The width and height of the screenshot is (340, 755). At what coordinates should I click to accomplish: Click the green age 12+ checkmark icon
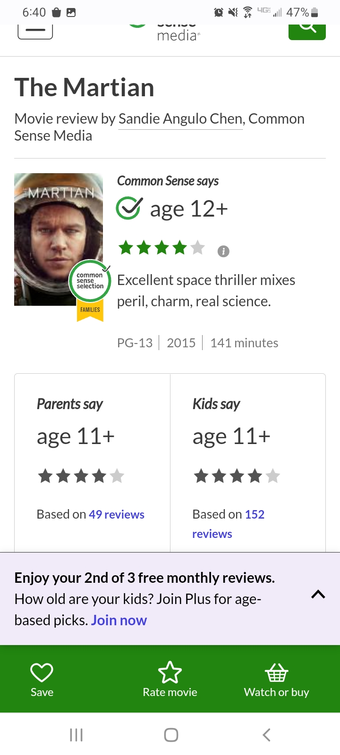129,208
